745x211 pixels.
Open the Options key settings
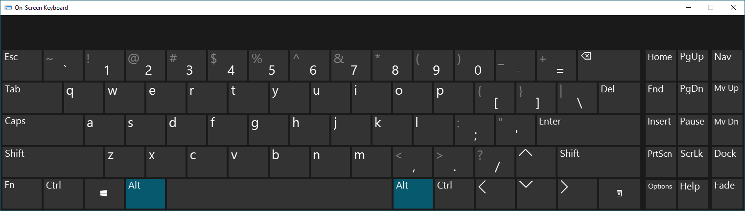click(660, 193)
